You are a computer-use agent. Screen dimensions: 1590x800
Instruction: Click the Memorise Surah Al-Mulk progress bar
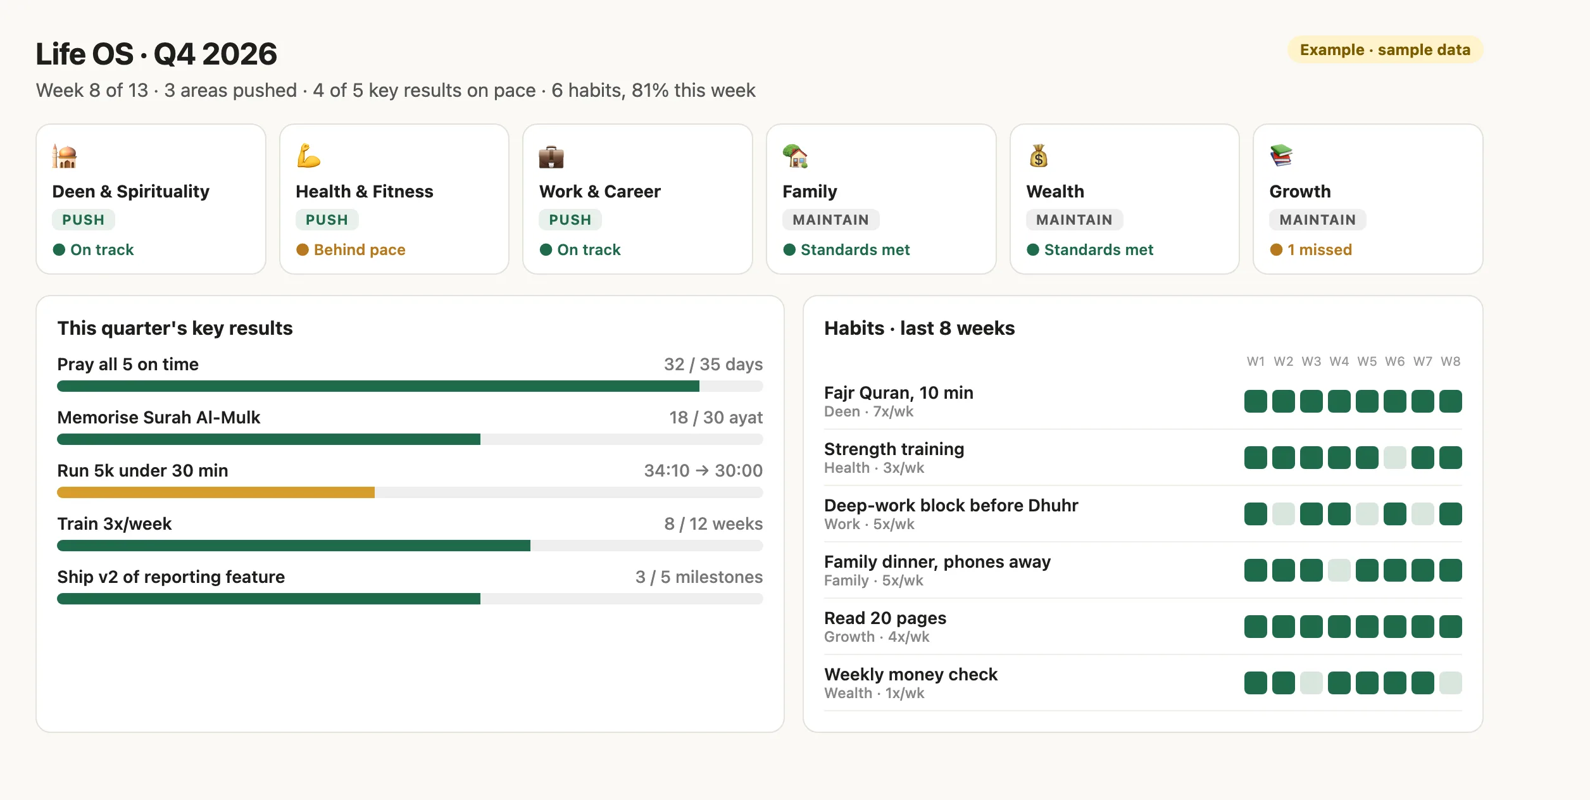410,439
